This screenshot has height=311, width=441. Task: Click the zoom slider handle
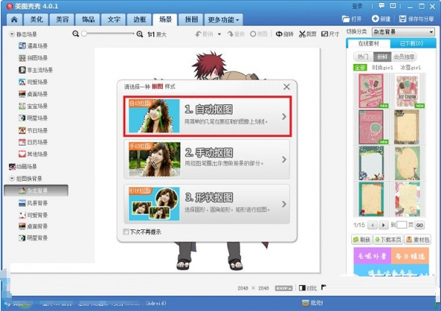[x=84, y=34]
